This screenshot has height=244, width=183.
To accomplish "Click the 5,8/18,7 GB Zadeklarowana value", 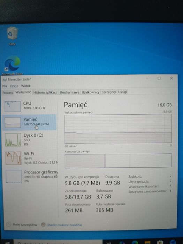I will (78, 197).
